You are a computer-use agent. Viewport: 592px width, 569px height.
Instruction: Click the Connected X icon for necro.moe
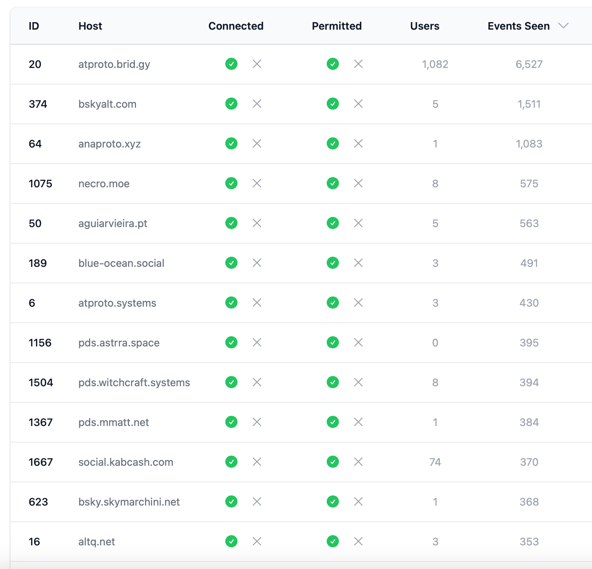[x=257, y=184]
